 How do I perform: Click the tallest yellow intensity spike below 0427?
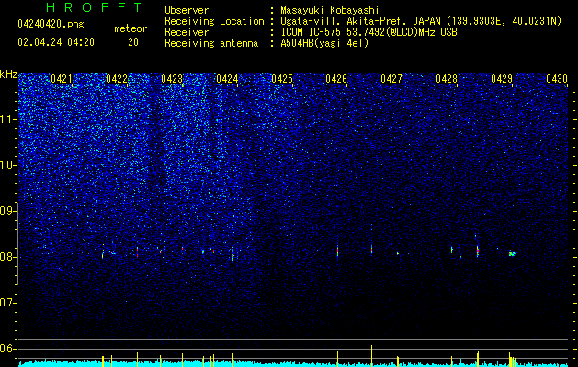[371, 356]
